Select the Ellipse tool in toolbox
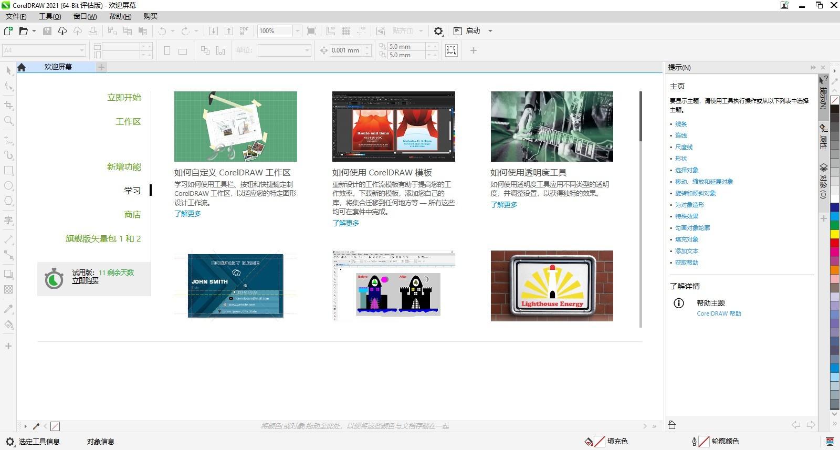Image resolution: width=840 pixels, height=450 pixels. pos(8,186)
